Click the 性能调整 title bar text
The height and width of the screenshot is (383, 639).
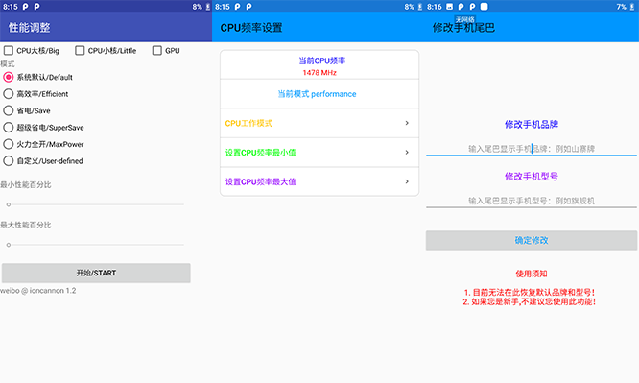30,28
